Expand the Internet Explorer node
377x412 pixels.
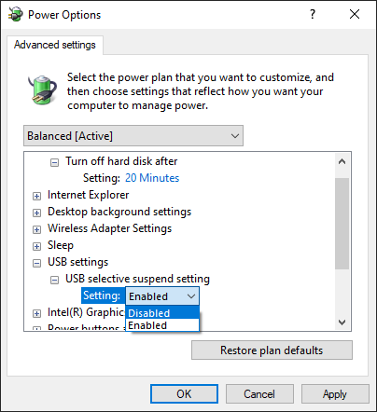(36, 196)
